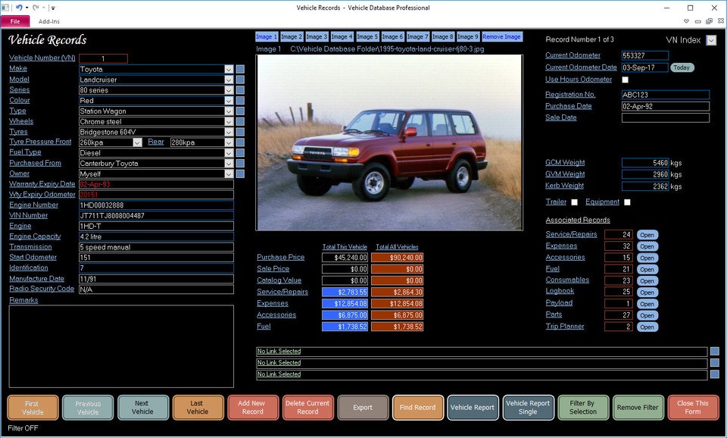
Task: Click the blue square button beside Wheels
Action: (x=240, y=121)
